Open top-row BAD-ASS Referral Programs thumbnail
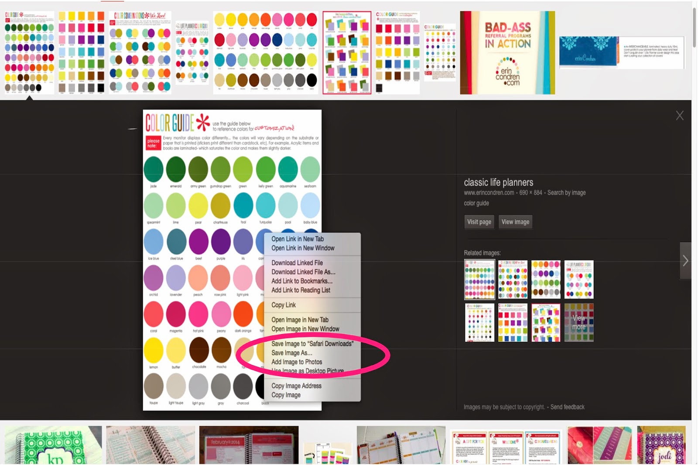This screenshot has width=698, height=465. [507, 53]
